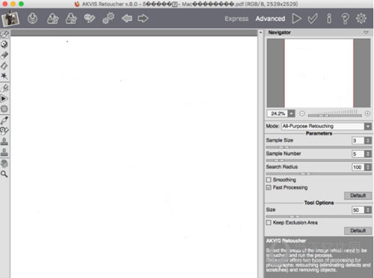The height and width of the screenshot is (278, 374).
Task: Open the zoom percentage dropdown
Action: [291, 114]
